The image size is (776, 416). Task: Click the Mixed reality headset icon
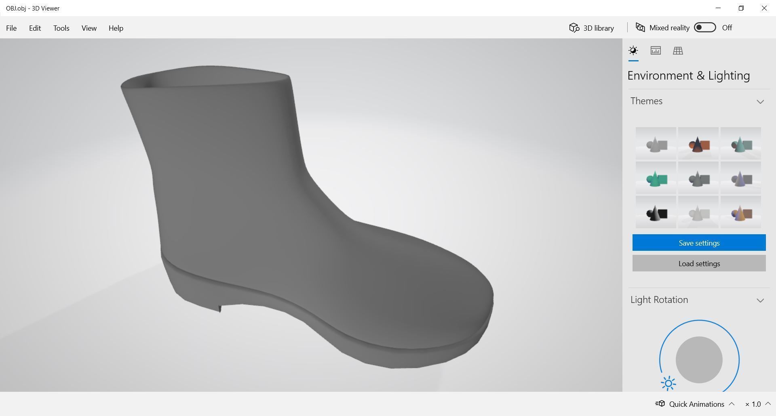(x=640, y=27)
